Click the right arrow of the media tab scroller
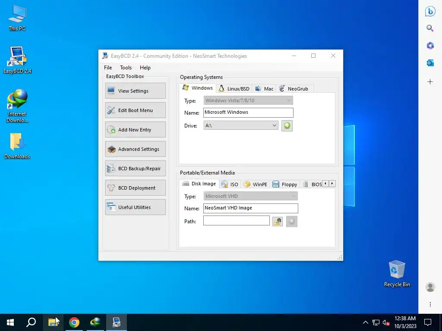This screenshot has height=331, width=442. [x=332, y=184]
